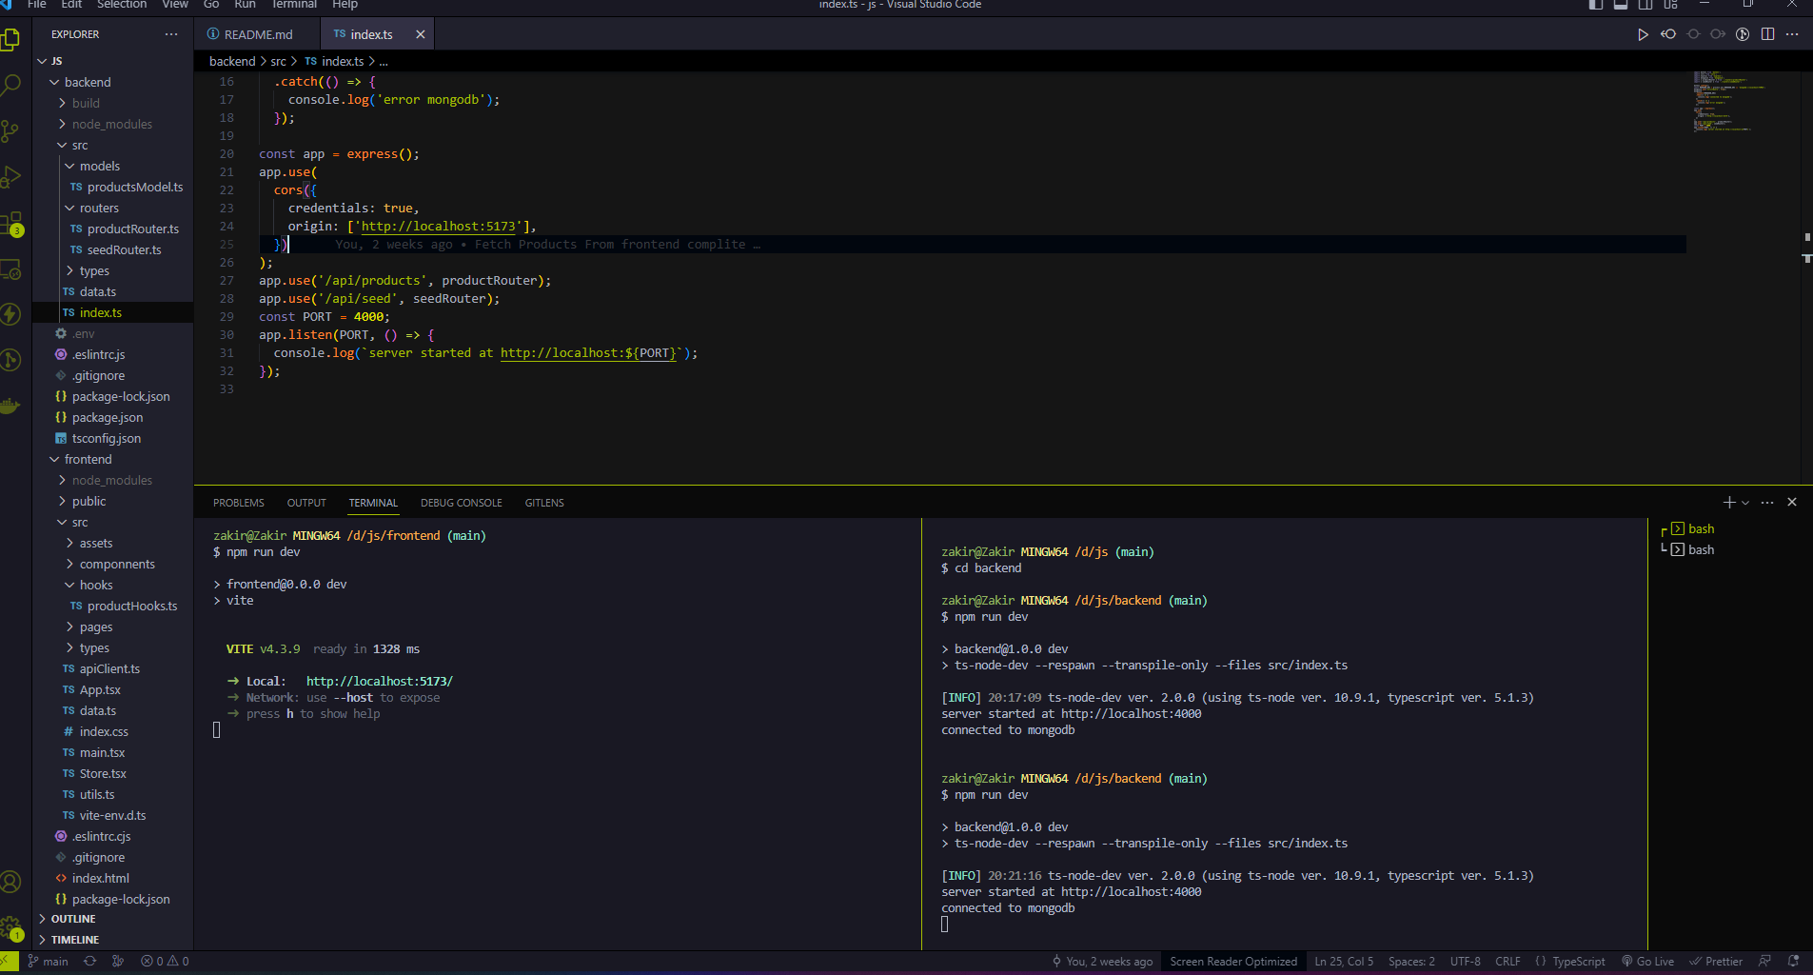Viewport: 1813px width, 975px height.
Task: Open changes with previous revision icon
Action: pos(1668,34)
